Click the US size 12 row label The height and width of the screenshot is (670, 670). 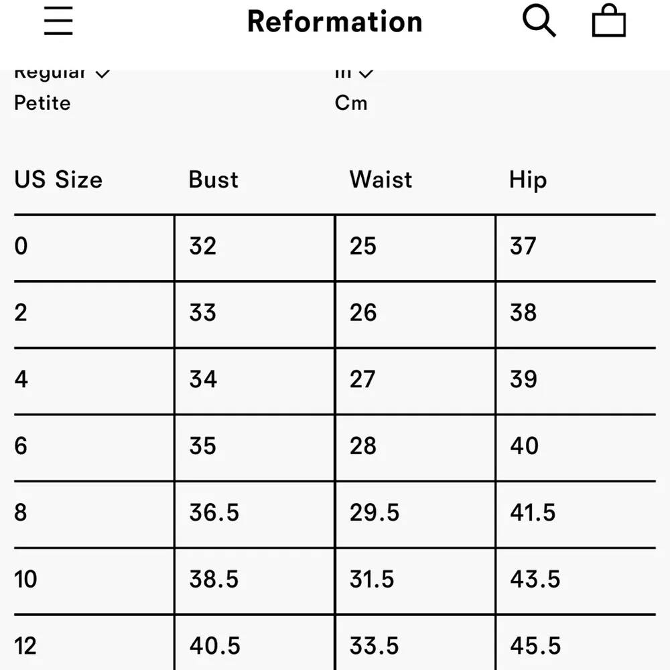tap(25, 645)
